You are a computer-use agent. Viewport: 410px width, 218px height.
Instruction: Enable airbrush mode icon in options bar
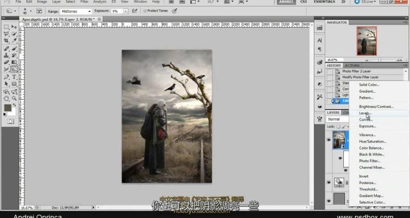134,11
